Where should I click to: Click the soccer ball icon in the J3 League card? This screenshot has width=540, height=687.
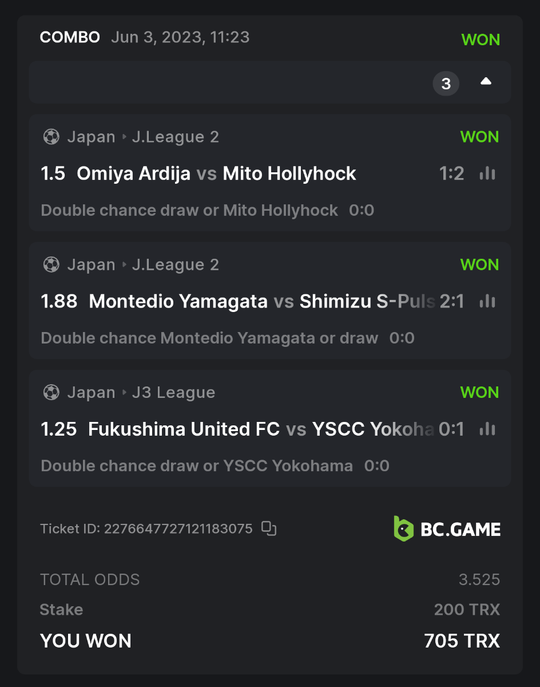tap(51, 393)
